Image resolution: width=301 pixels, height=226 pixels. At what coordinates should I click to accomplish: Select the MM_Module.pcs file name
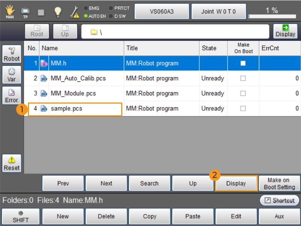tap(73, 93)
